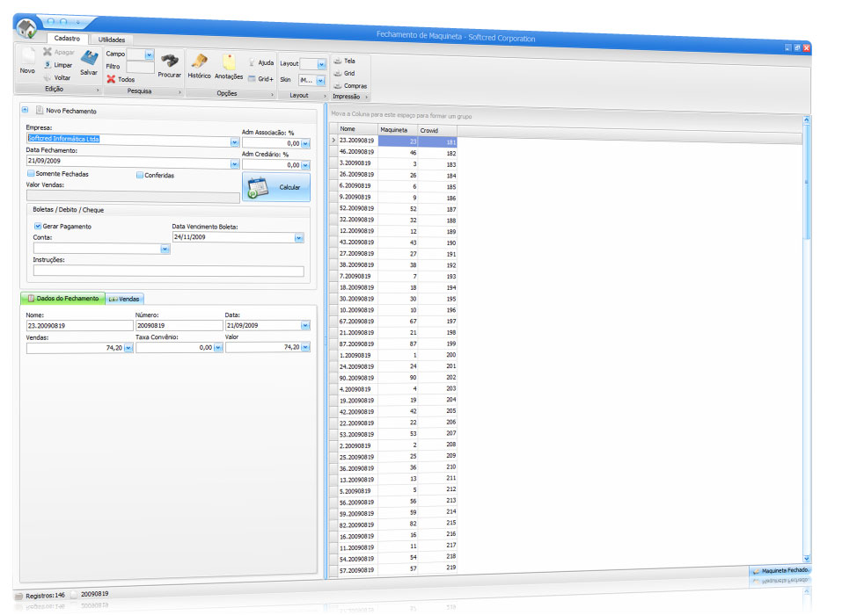Open the Empresa dropdown list
The height and width of the screenshot is (615, 864).
[x=234, y=141]
